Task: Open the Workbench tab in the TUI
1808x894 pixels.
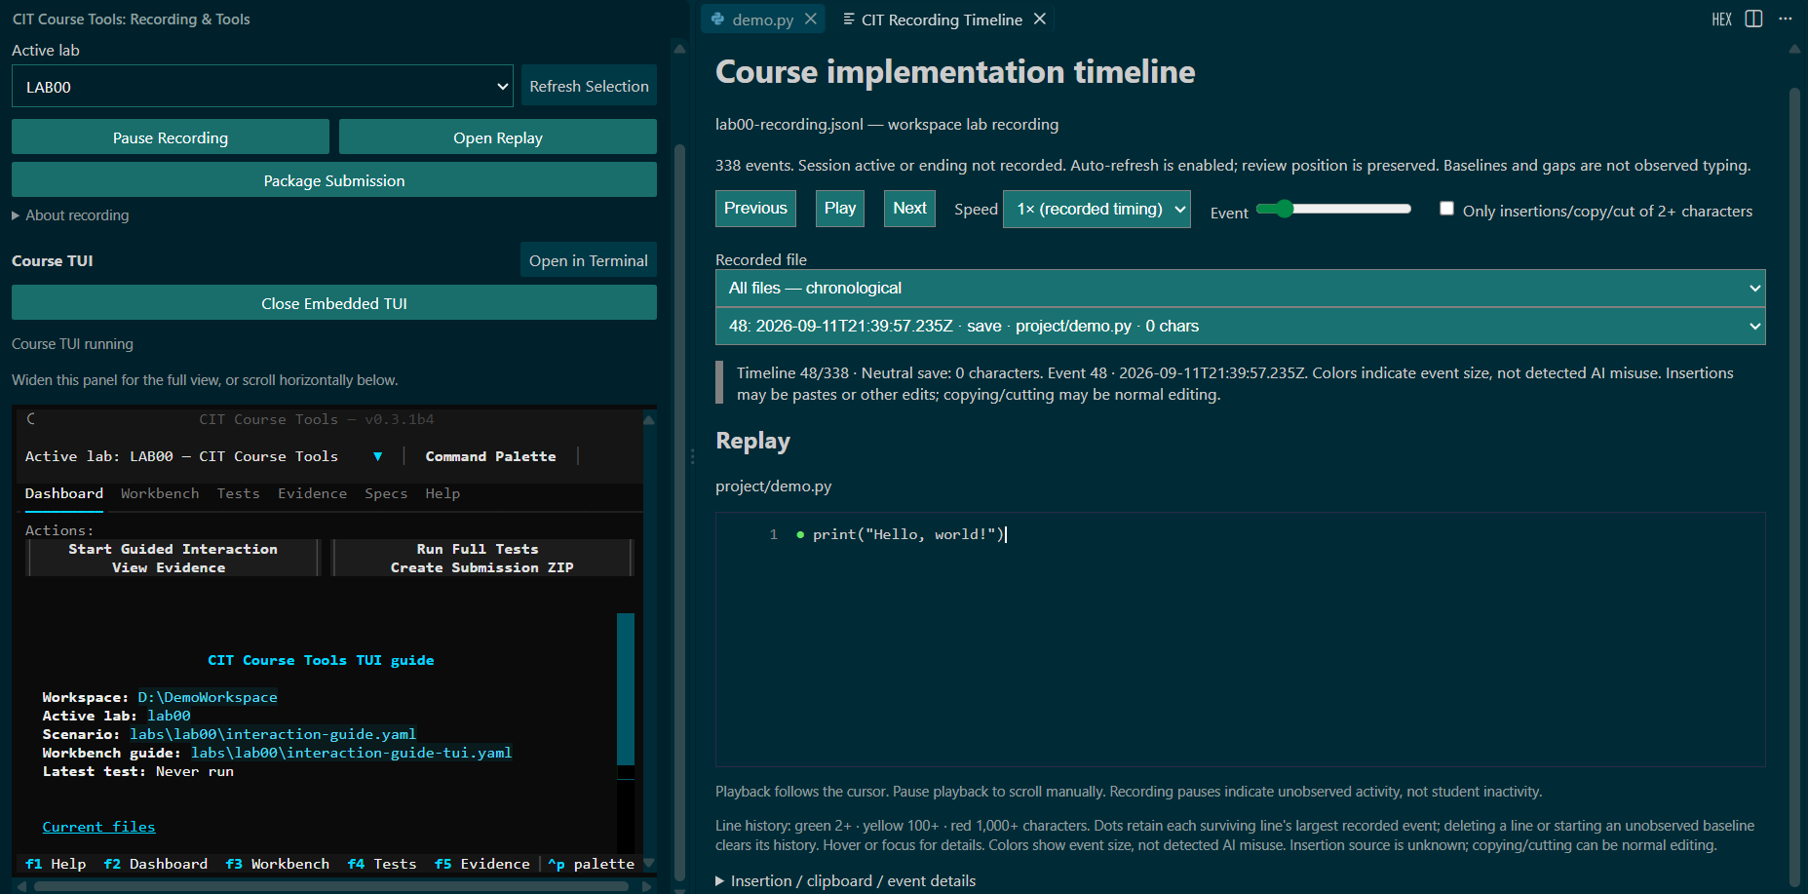Action: tap(160, 493)
